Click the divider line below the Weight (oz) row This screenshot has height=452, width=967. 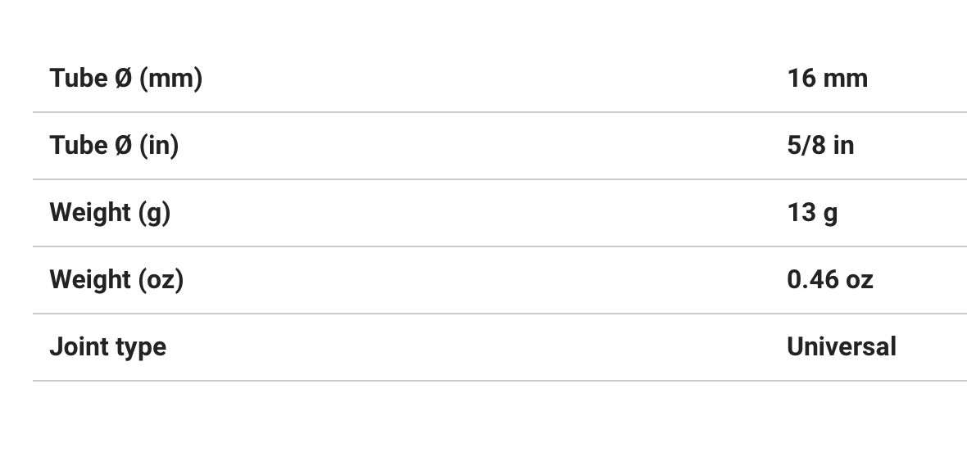500,314
